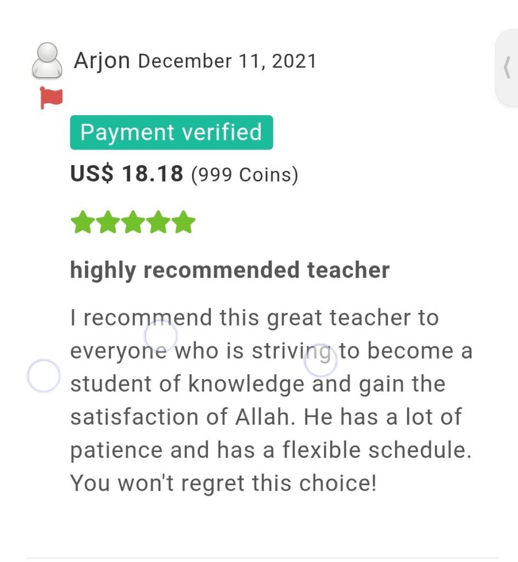The width and height of the screenshot is (518, 562).
Task: Click the fifth green rating star
Action: 183,222
